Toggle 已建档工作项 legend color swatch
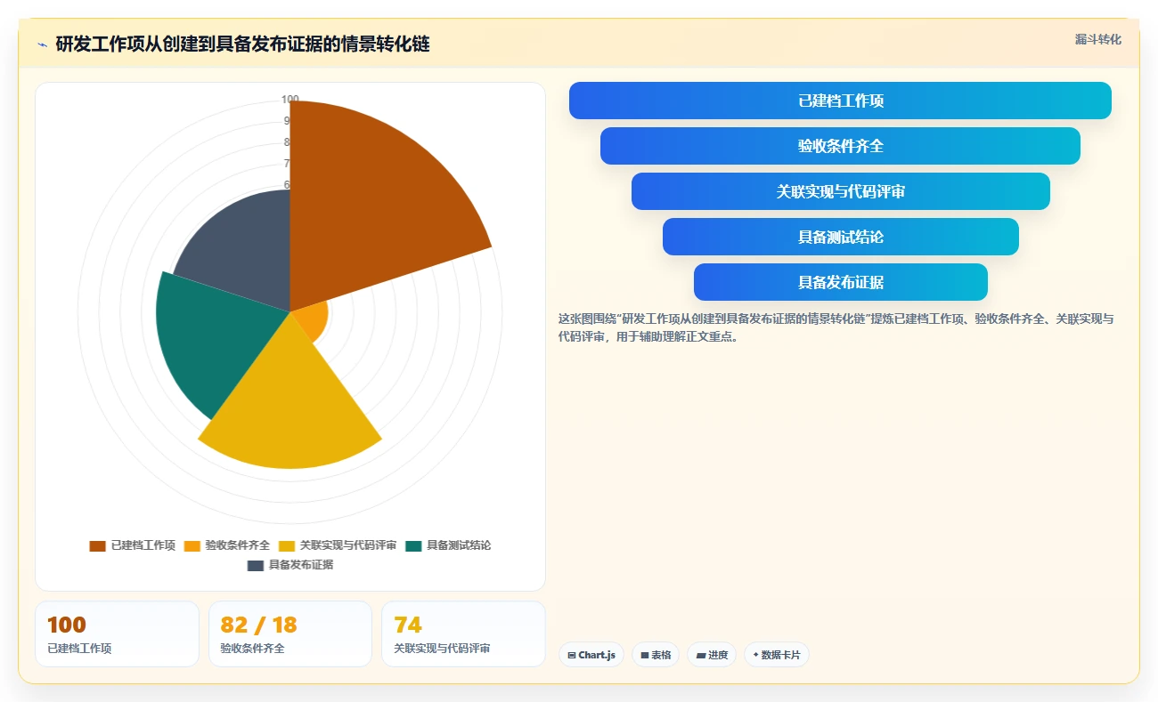 point(97,545)
